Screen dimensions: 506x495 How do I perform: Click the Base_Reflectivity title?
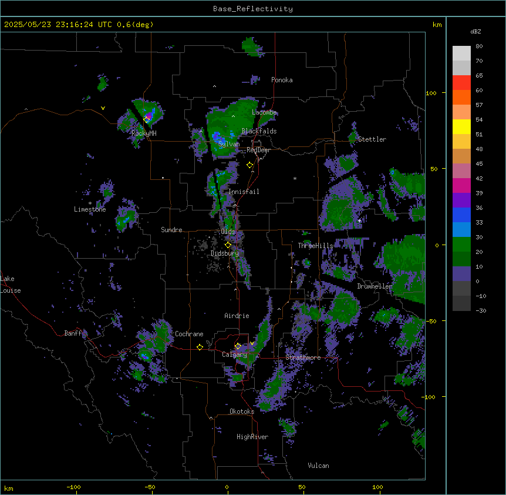[x=253, y=9]
